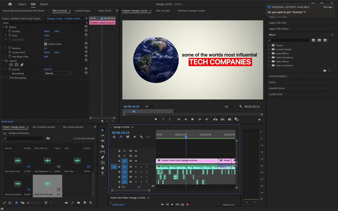Switch Project panel to List View
The width and height of the screenshot is (338, 211).
pyautogui.click(x=10, y=203)
